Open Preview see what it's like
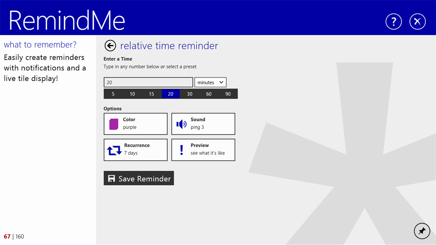The image size is (436, 245). pyautogui.click(x=203, y=150)
